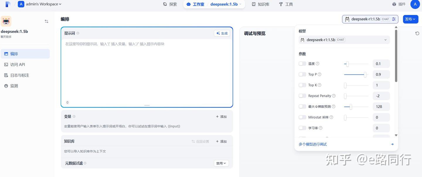Open 召回设置 retrieval settings
The width and height of the screenshot is (422, 177).
[200, 141]
